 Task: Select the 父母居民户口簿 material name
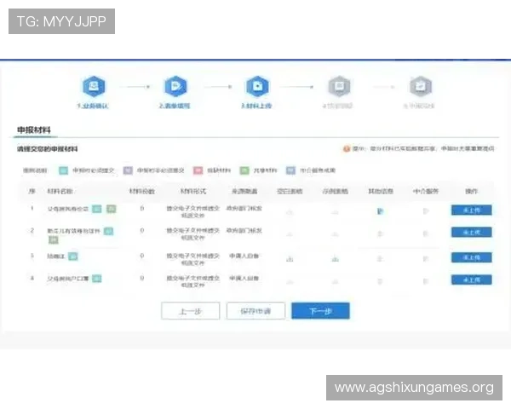point(68,279)
